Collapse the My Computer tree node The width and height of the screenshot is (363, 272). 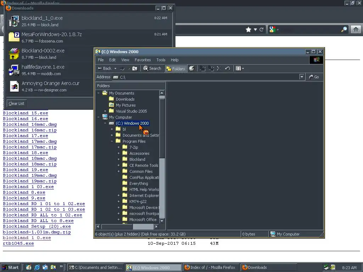(99, 117)
